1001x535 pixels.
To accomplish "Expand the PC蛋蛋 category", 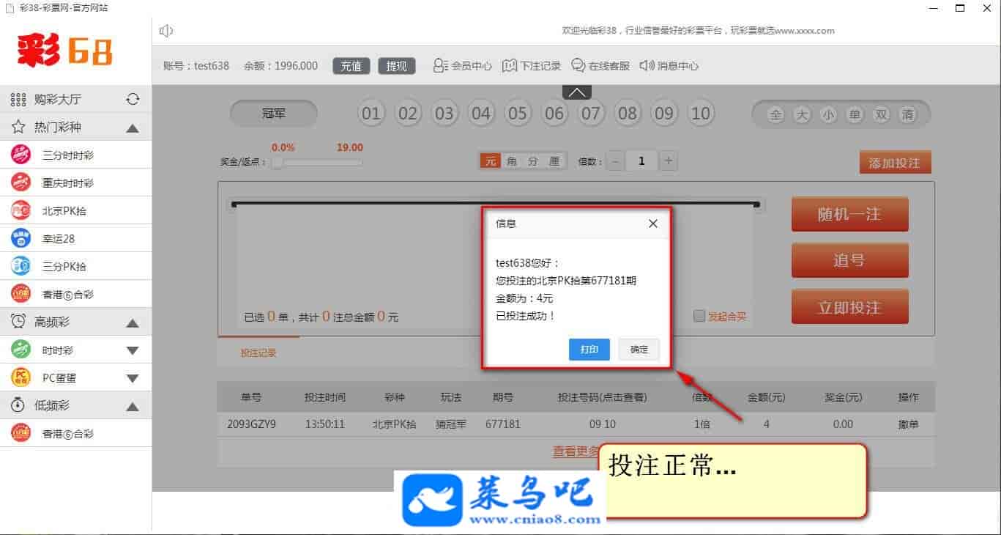I will pos(133,379).
